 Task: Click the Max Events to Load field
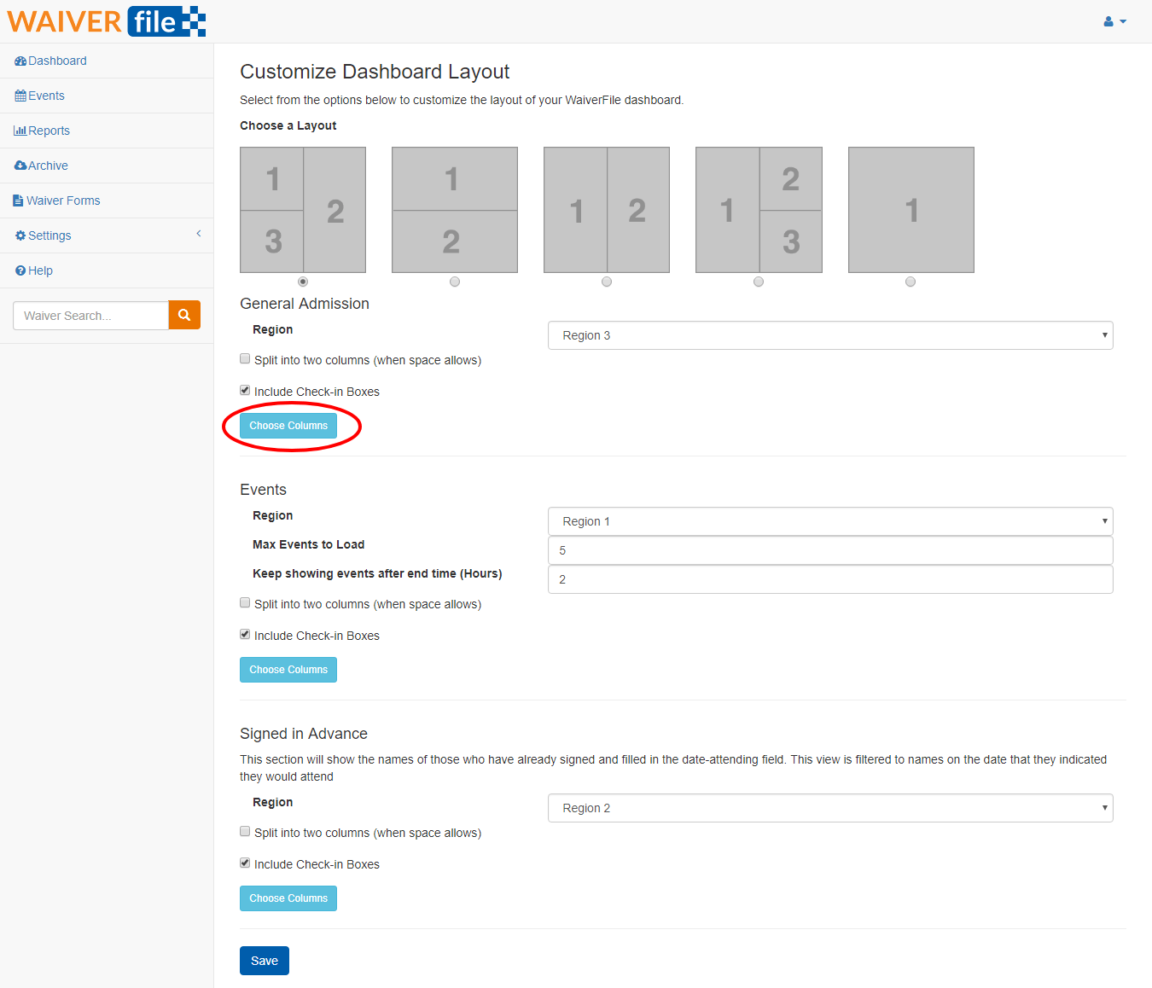tap(829, 550)
